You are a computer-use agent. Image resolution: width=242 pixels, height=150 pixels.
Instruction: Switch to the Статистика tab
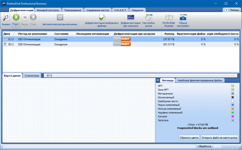click(32, 76)
